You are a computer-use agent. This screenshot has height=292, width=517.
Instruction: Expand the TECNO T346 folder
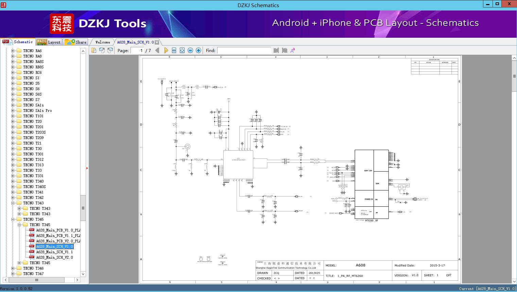(13, 268)
